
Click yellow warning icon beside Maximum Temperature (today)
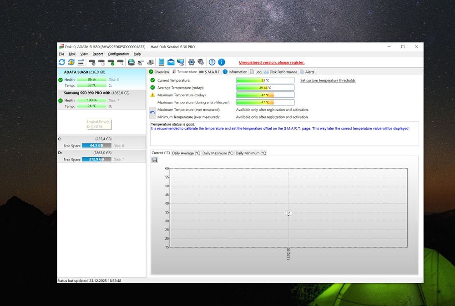point(152,95)
